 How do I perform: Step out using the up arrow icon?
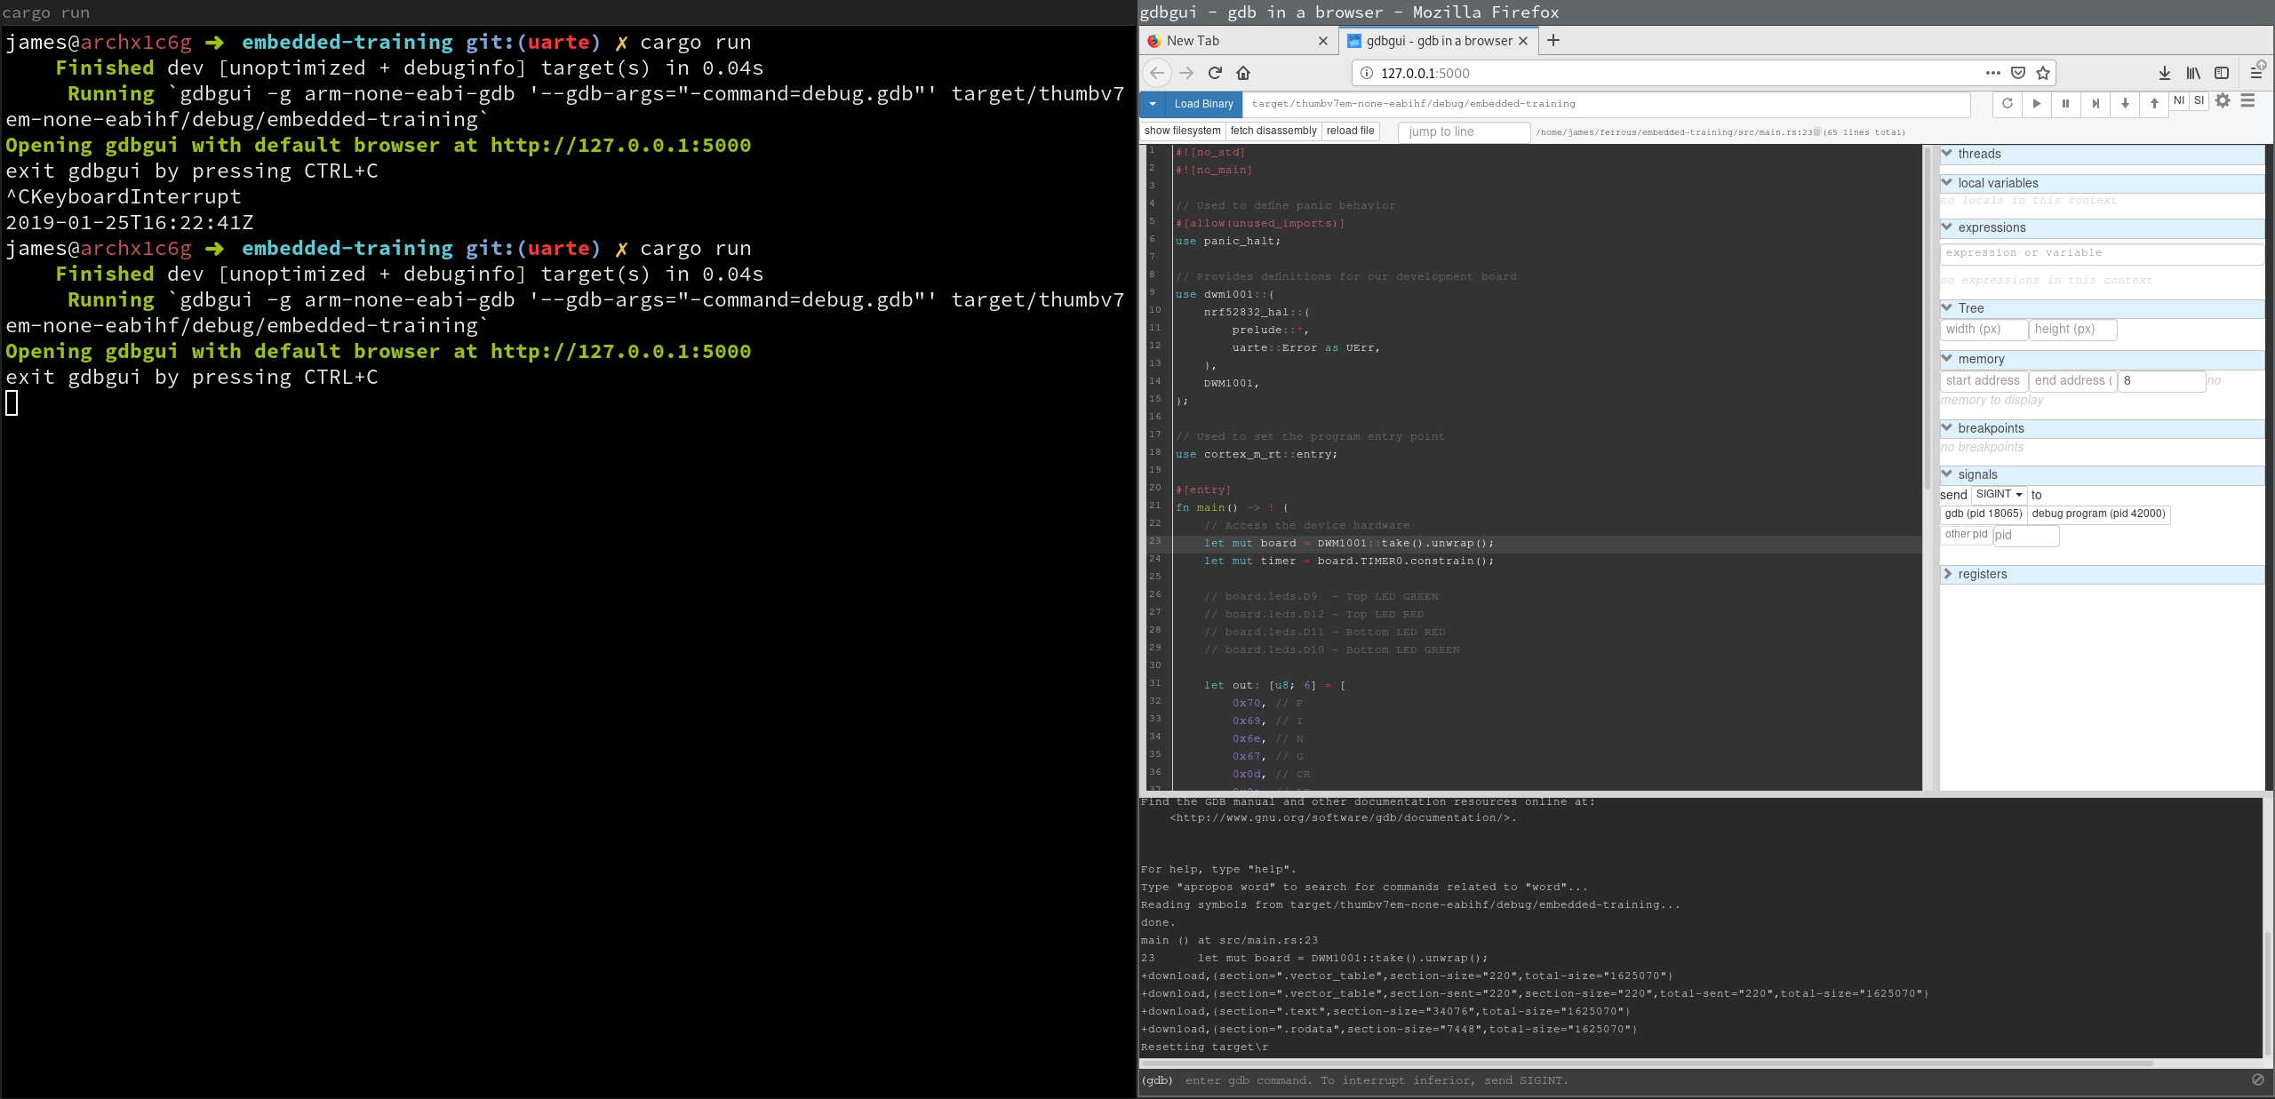pos(2154,103)
